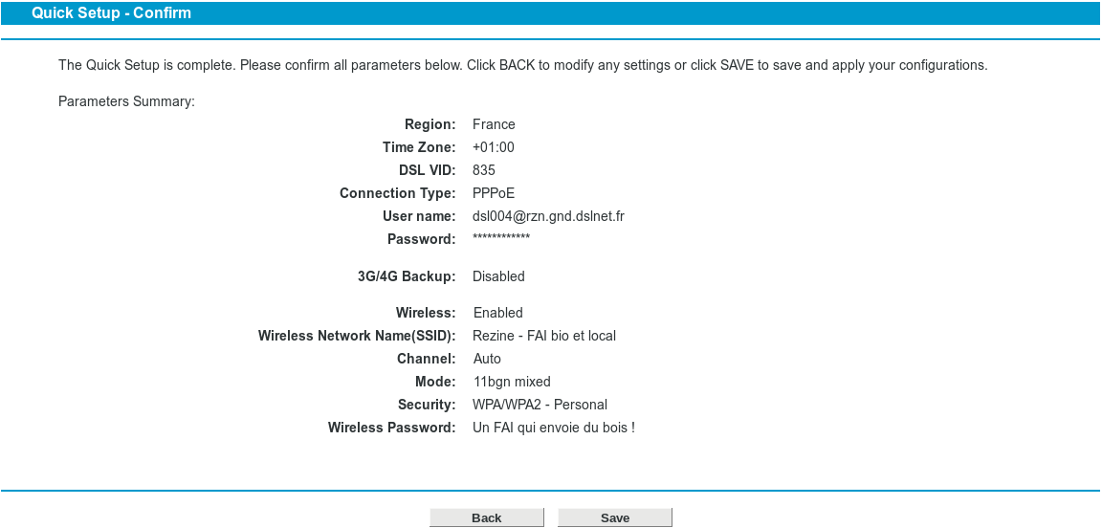Viewport: 1102px width, 528px height.
Task: Select the Region value France
Action: click(494, 124)
